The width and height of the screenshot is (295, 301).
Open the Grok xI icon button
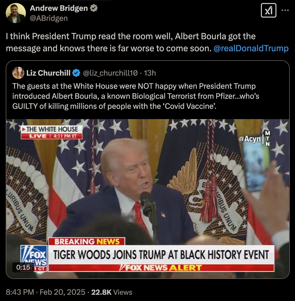click(269, 11)
